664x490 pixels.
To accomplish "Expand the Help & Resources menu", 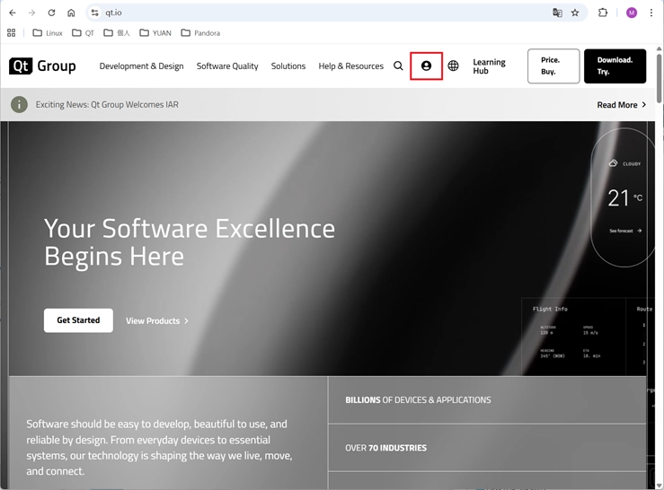I will click(350, 66).
